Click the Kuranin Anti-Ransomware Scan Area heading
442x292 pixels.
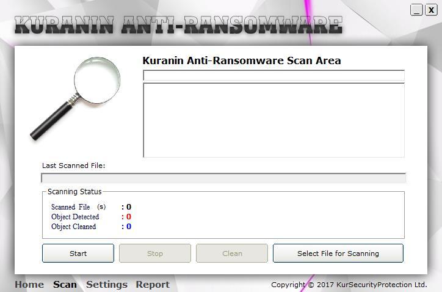click(242, 60)
